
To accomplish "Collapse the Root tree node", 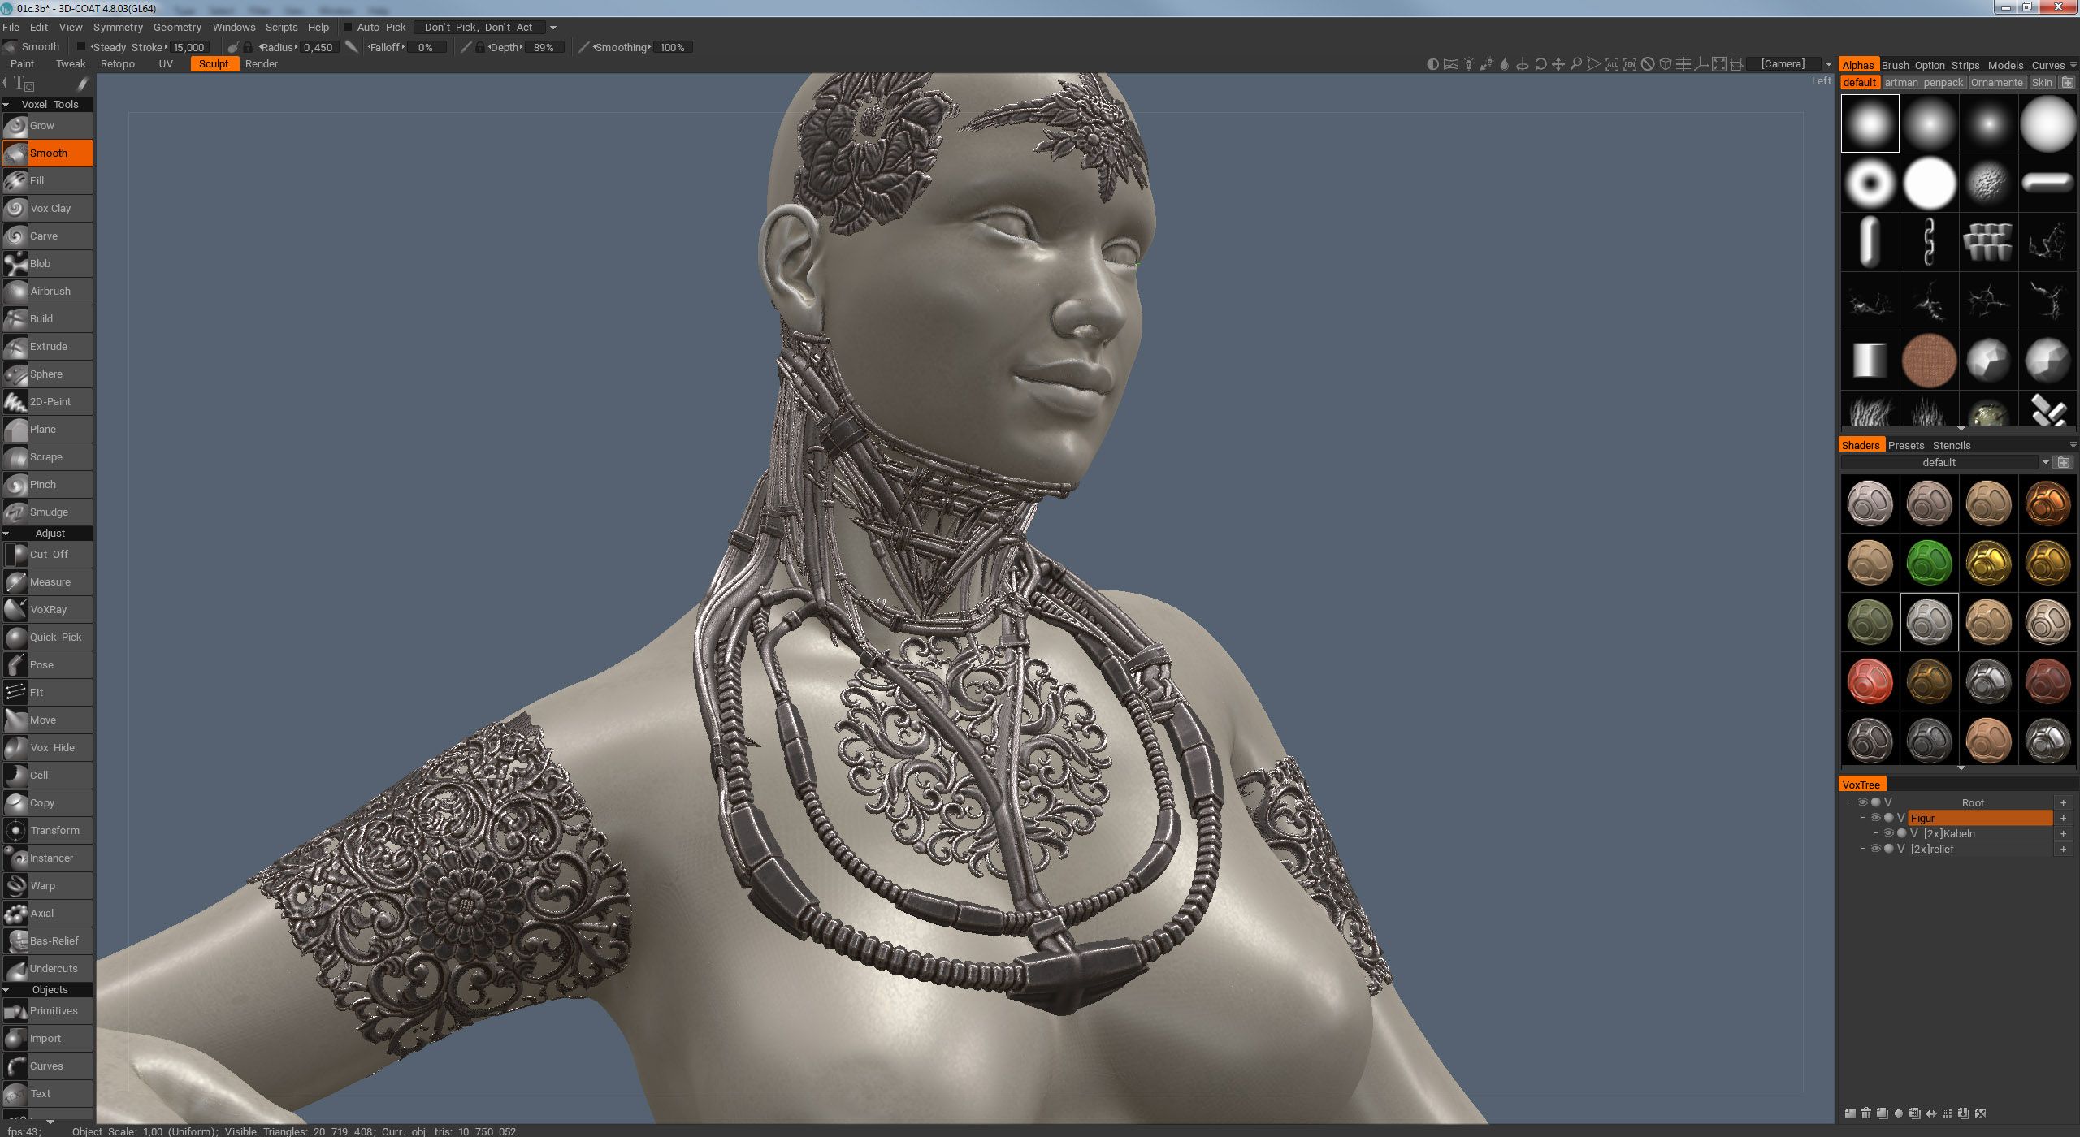I will [1851, 802].
